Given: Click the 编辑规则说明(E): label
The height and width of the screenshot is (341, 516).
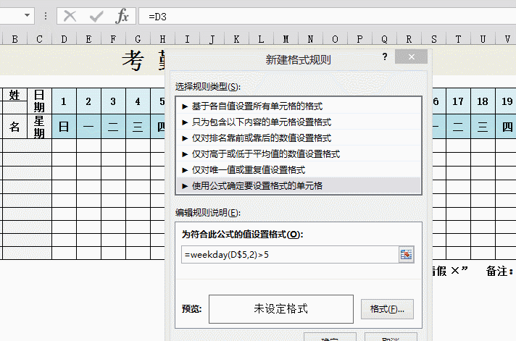Looking at the screenshot, I should pos(208,213).
